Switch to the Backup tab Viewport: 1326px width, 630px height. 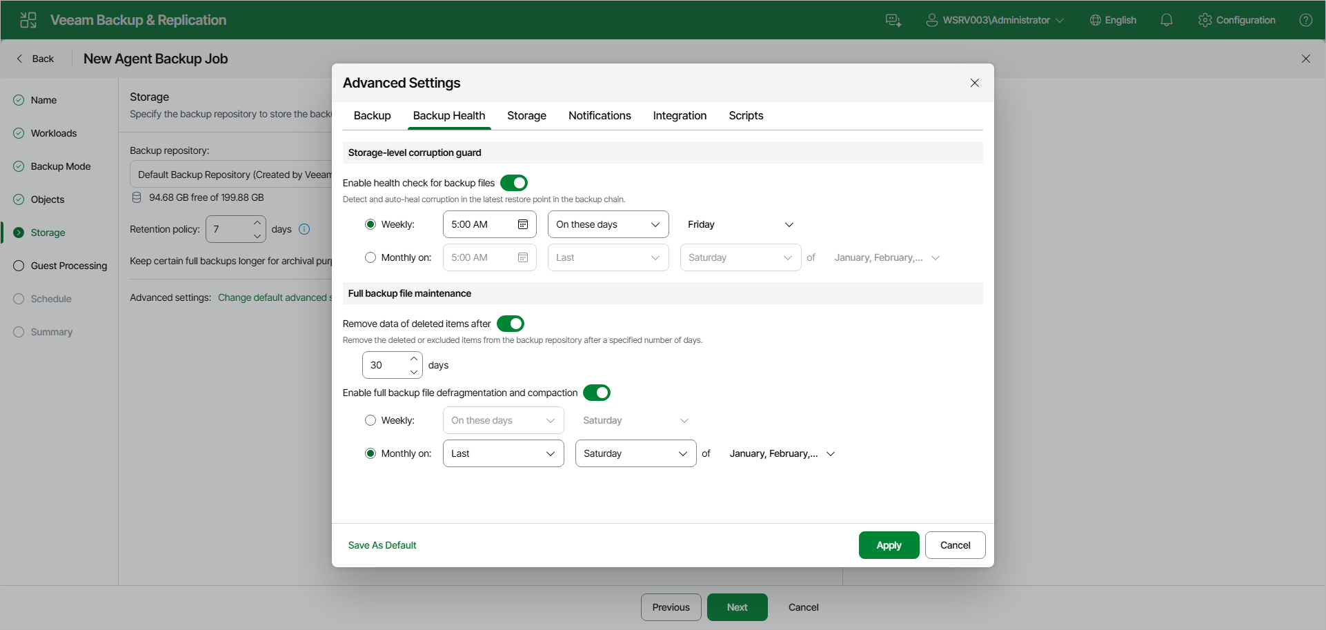click(373, 116)
